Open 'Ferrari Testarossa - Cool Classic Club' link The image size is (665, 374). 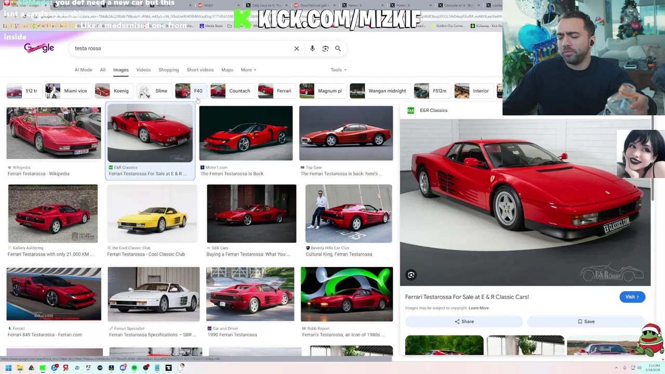(146, 254)
